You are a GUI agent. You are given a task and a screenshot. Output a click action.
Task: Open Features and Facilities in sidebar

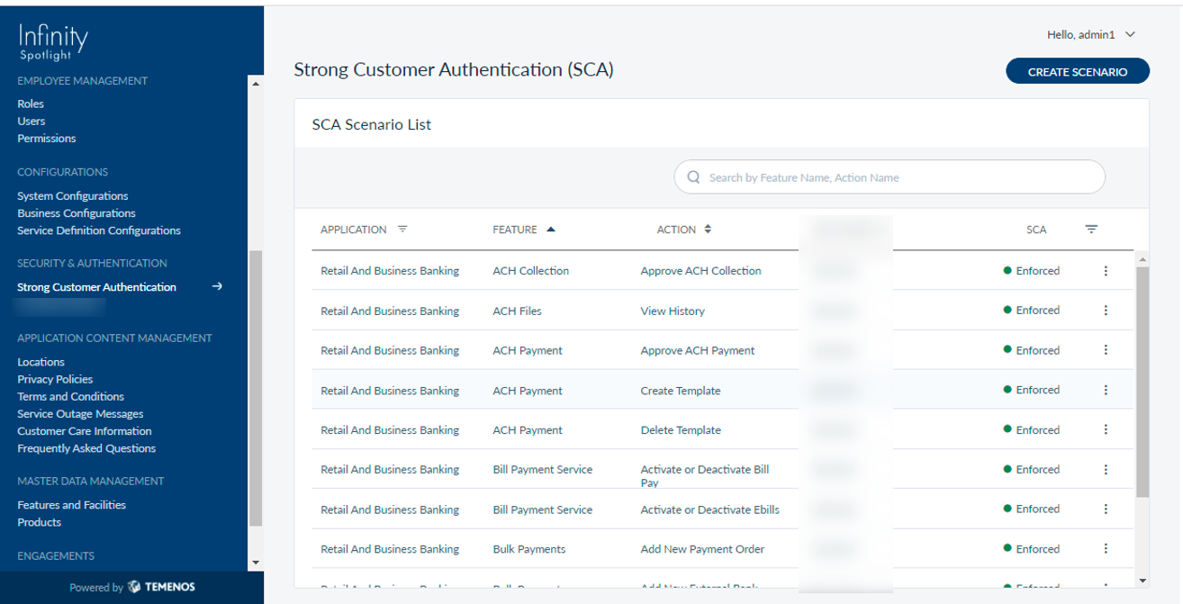(72, 505)
